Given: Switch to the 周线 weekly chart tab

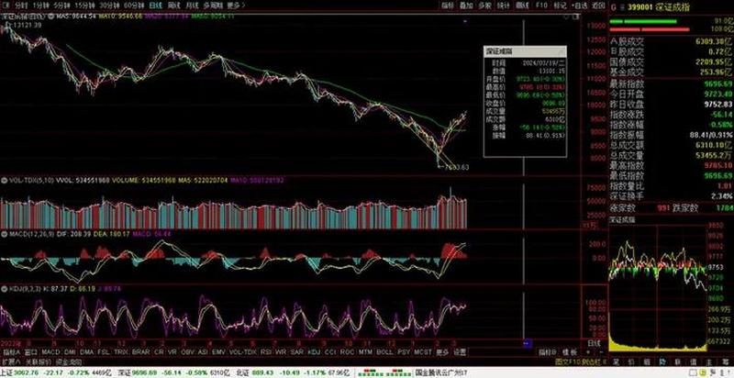Looking at the screenshot, I should tap(173, 6).
